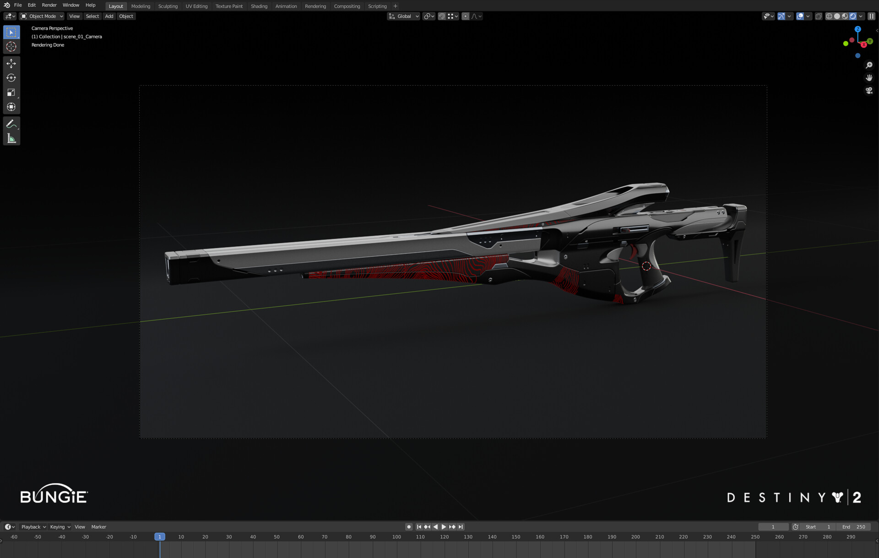Pause viewport render preview
The height and width of the screenshot is (558, 879).
(x=871, y=16)
